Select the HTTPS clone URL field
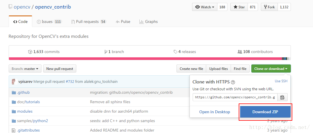This screenshot has width=313, height=133. [x=235, y=97]
